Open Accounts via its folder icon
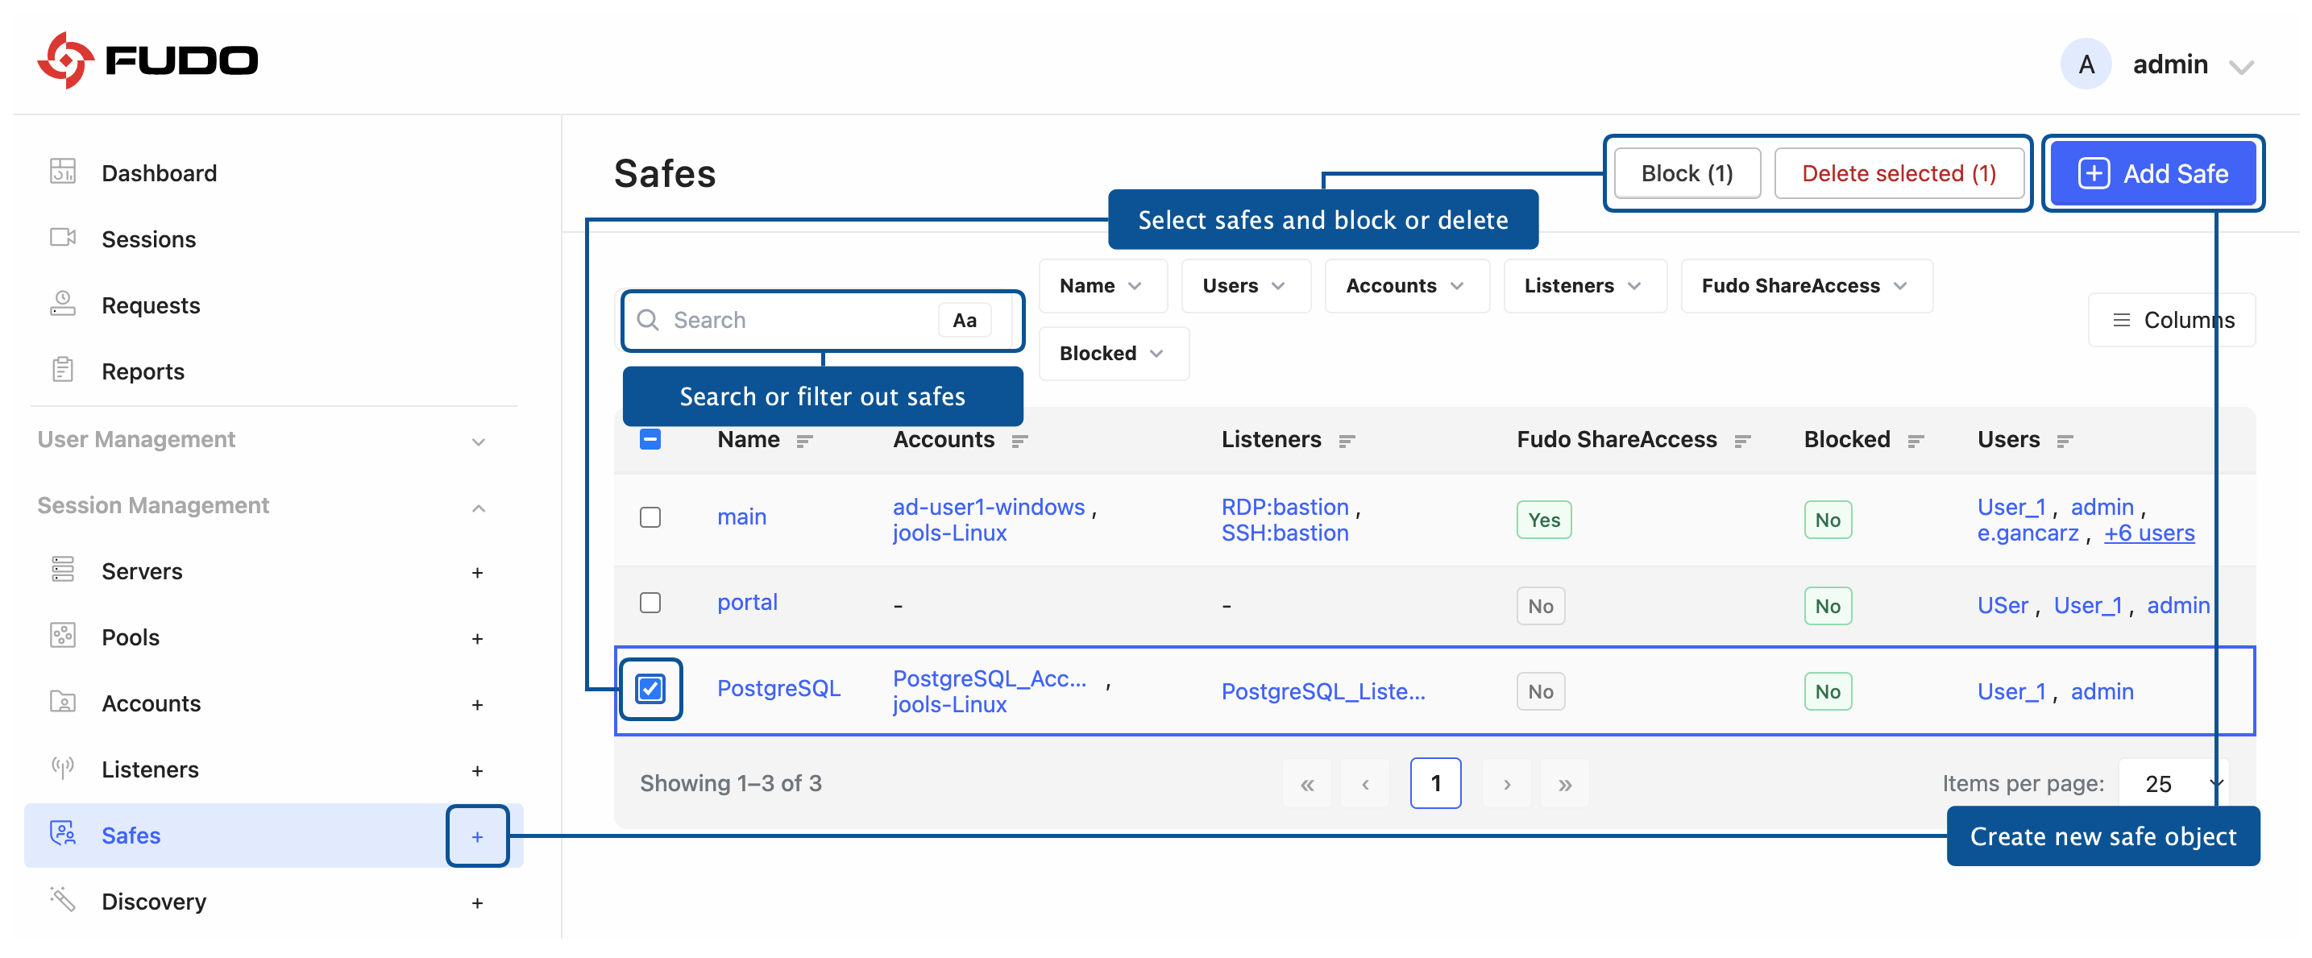The height and width of the screenshot is (958, 2312). click(63, 702)
